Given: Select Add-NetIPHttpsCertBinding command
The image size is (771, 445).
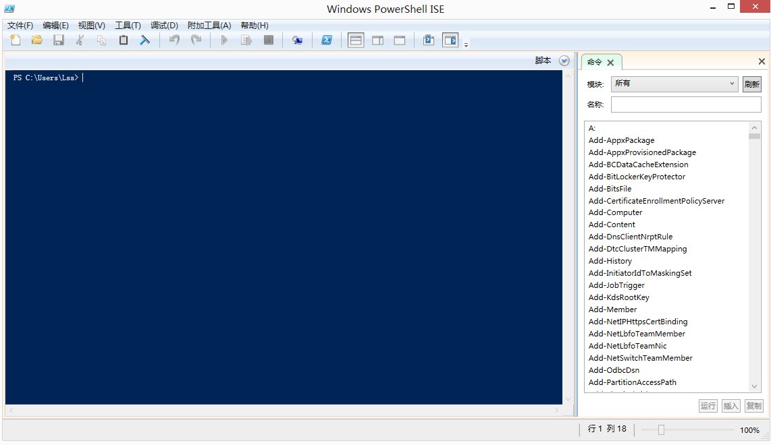Looking at the screenshot, I should pos(638,322).
